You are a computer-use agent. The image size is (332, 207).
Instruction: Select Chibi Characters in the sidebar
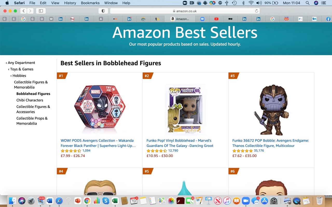[x=30, y=100]
